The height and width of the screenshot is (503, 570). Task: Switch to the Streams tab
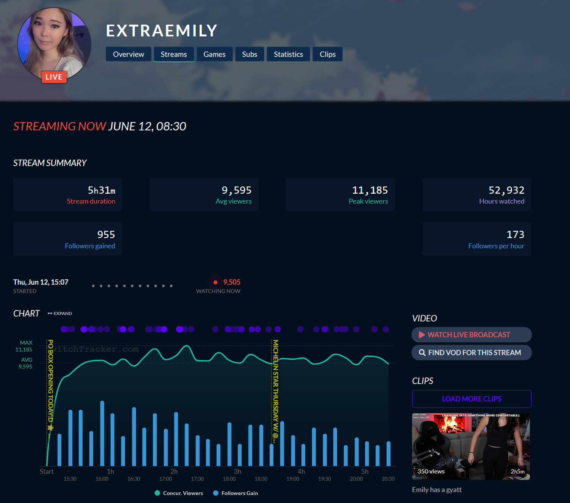click(x=174, y=54)
